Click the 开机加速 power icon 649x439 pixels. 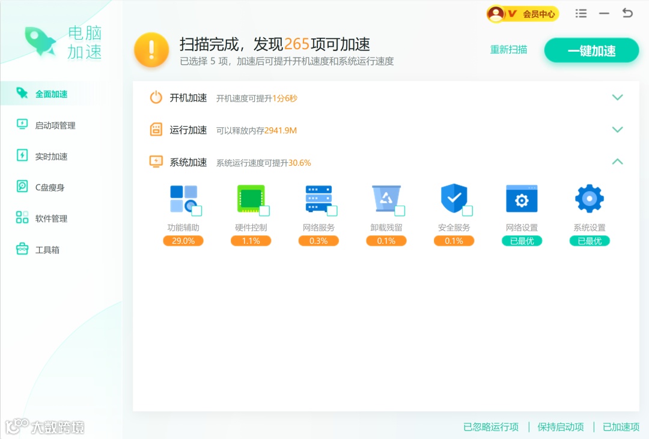pyautogui.click(x=156, y=98)
